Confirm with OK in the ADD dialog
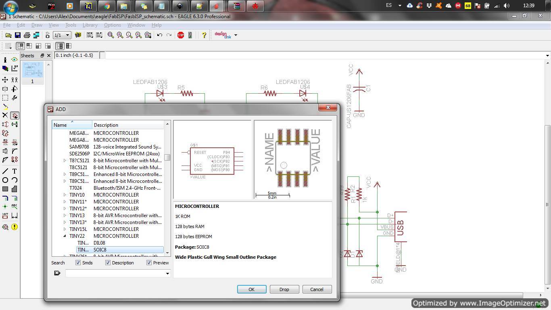The height and width of the screenshot is (310, 551). pyautogui.click(x=251, y=289)
